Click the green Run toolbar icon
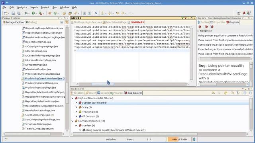 click(x=33, y=13)
